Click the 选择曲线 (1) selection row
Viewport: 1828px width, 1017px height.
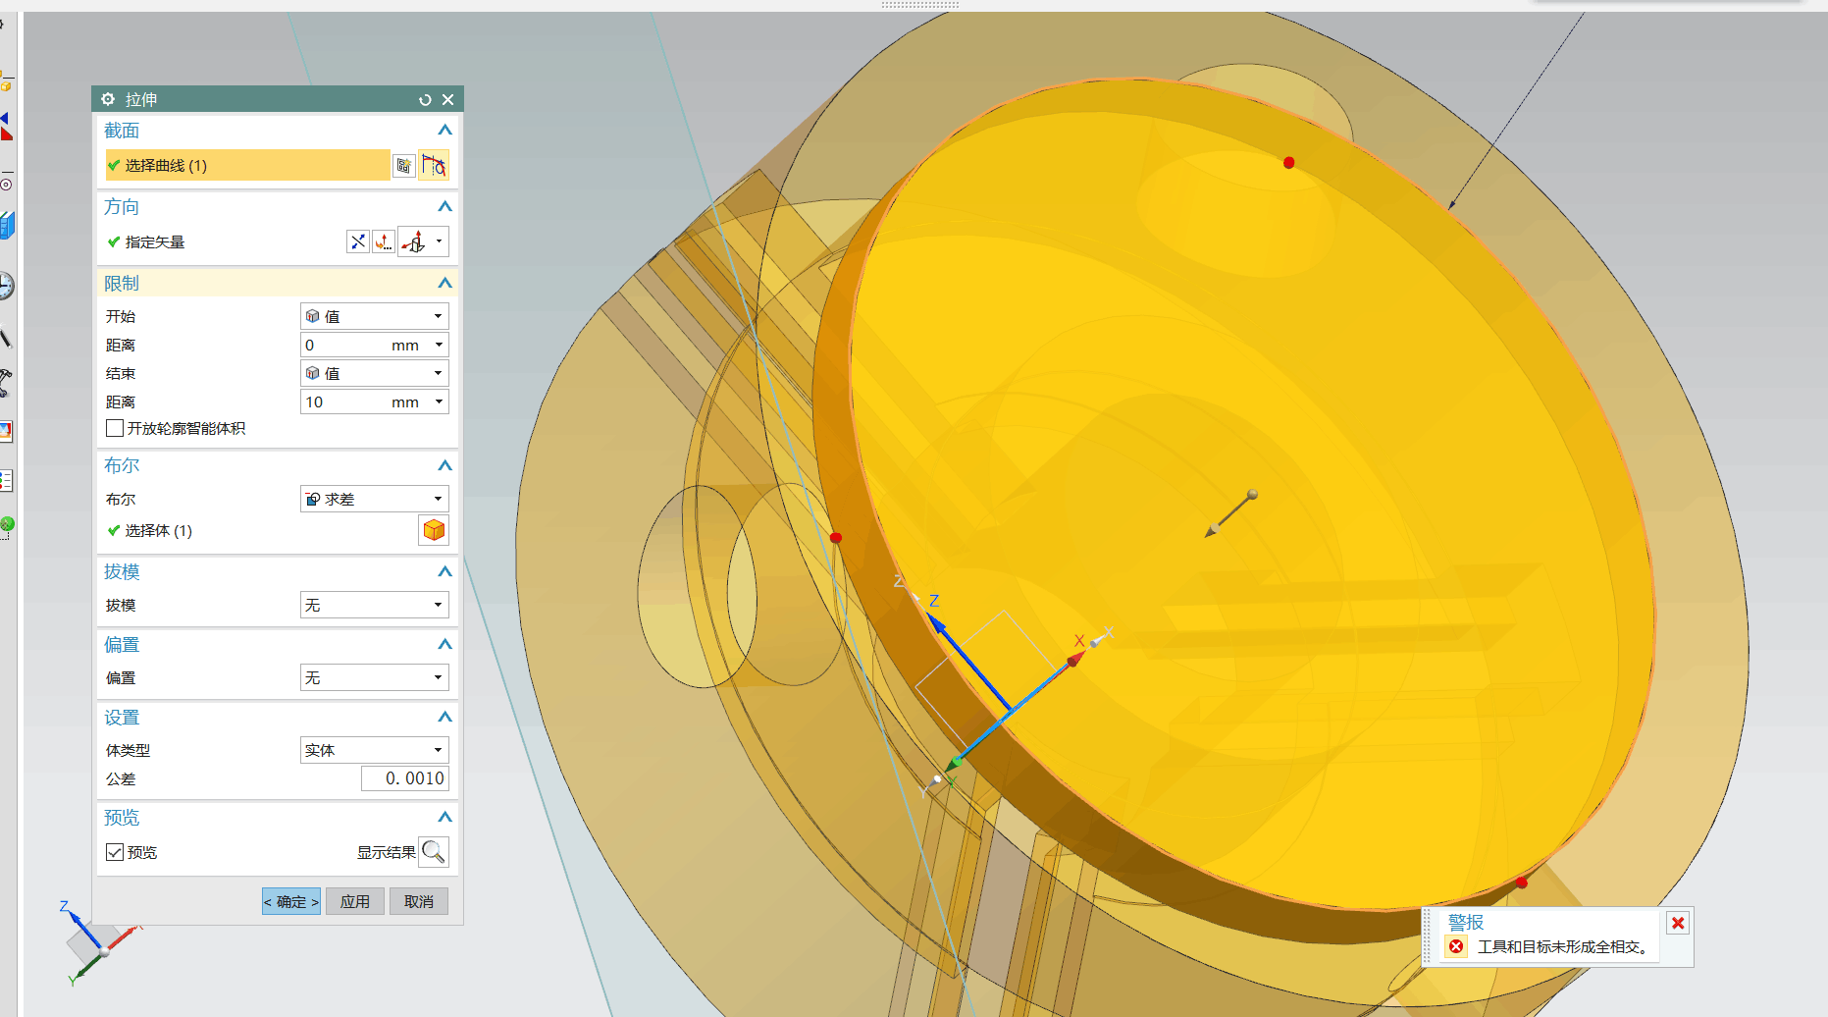(x=247, y=165)
